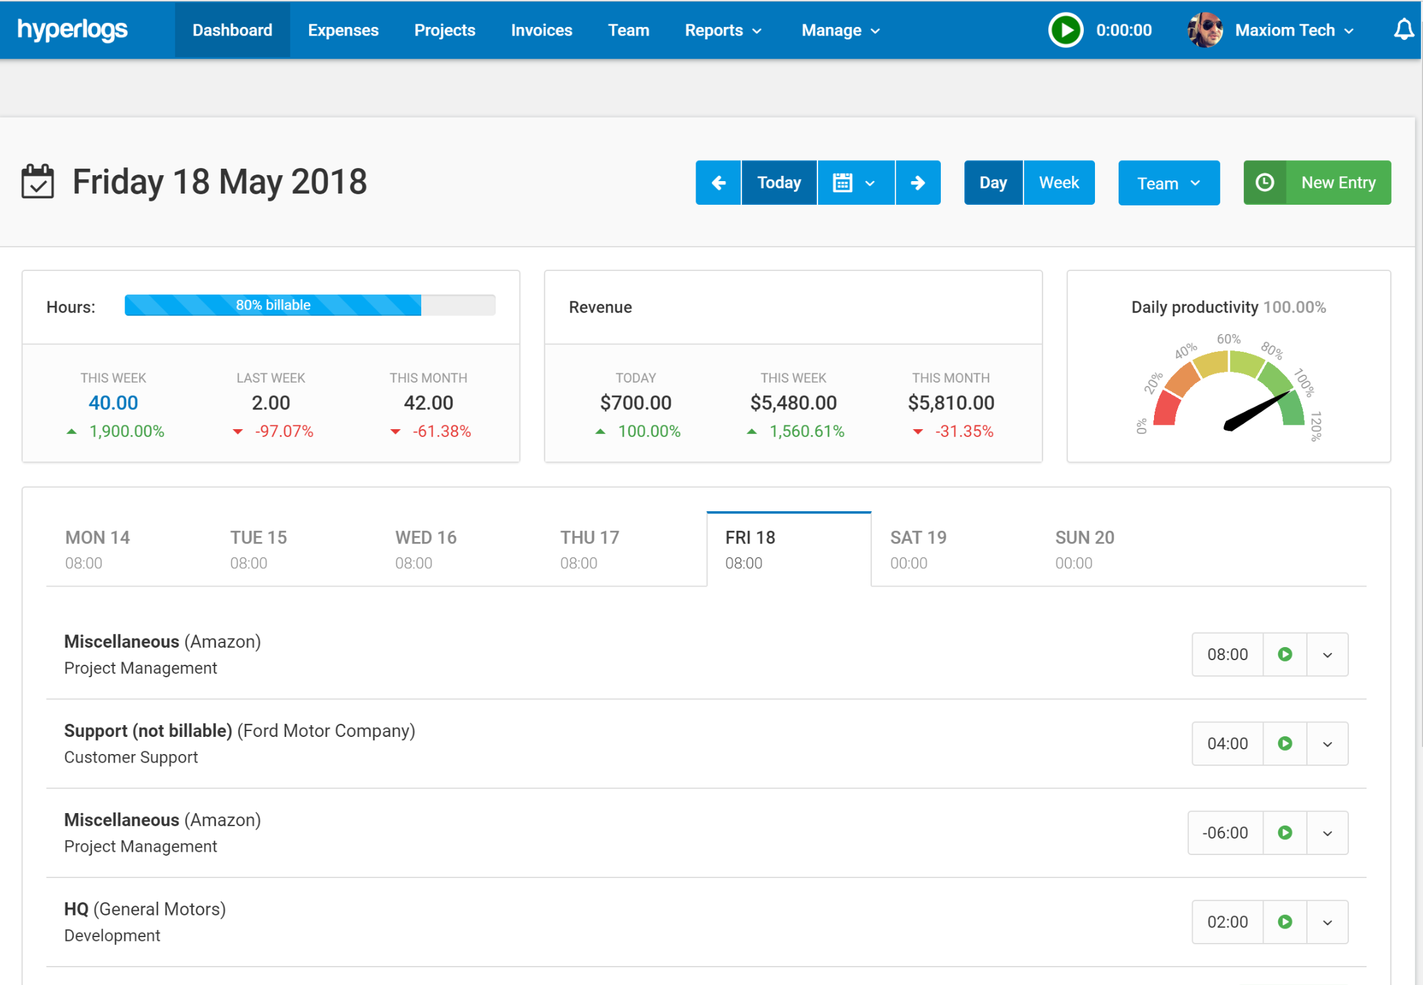The width and height of the screenshot is (1423, 985).
Task: Start the global timer play button
Action: [1065, 30]
